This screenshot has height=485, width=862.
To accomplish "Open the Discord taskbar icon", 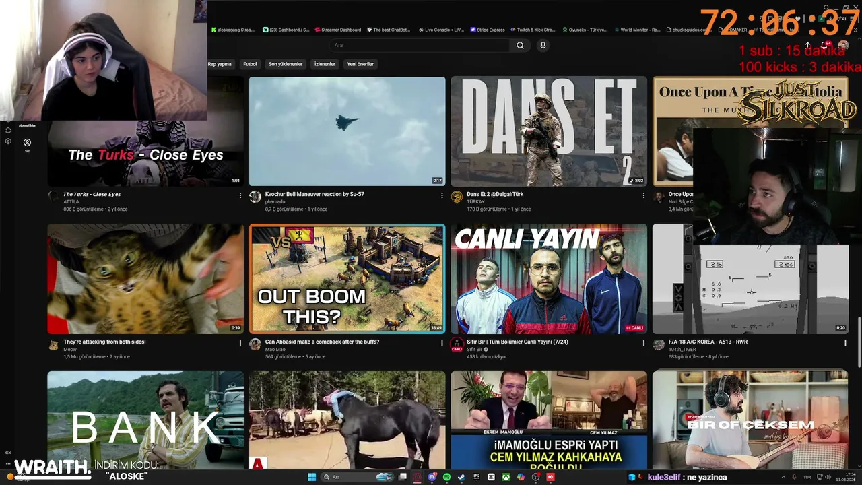I will [x=432, y=477].
